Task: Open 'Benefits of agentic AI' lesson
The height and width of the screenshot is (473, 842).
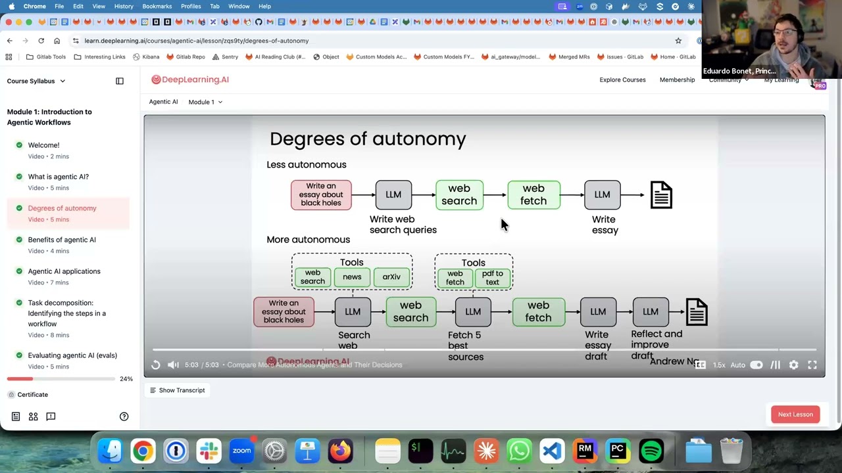Action: [68, 245]
